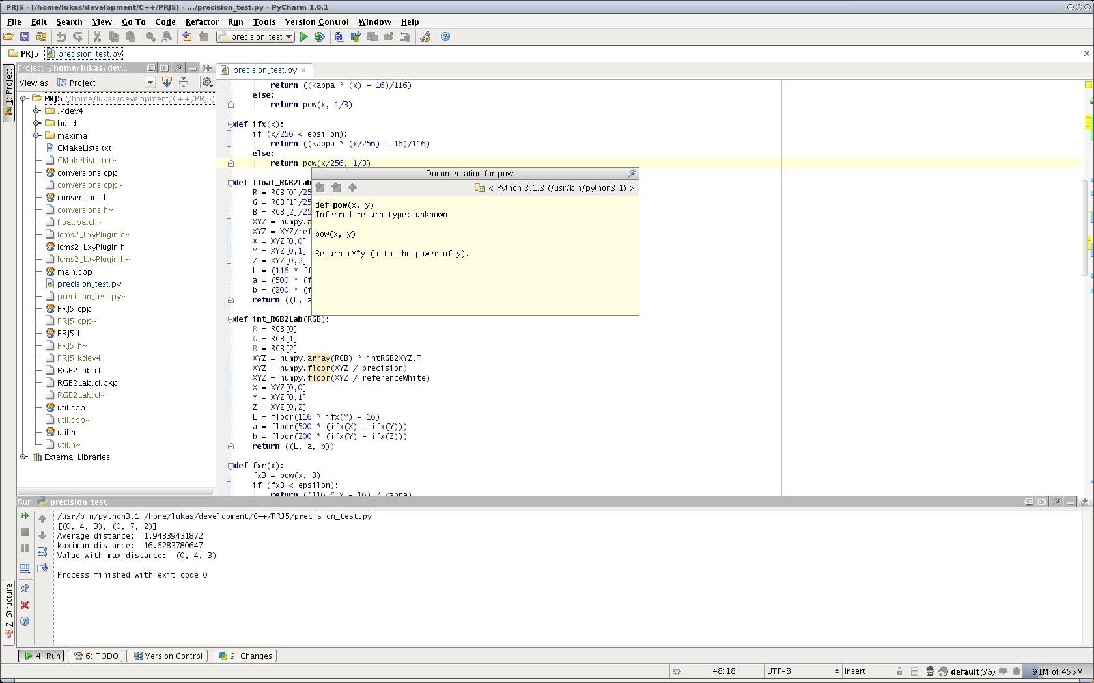This screenshot has width=1094, height=683.
Task: Open the Version Control tool window button
Action: tap(168, 656)
